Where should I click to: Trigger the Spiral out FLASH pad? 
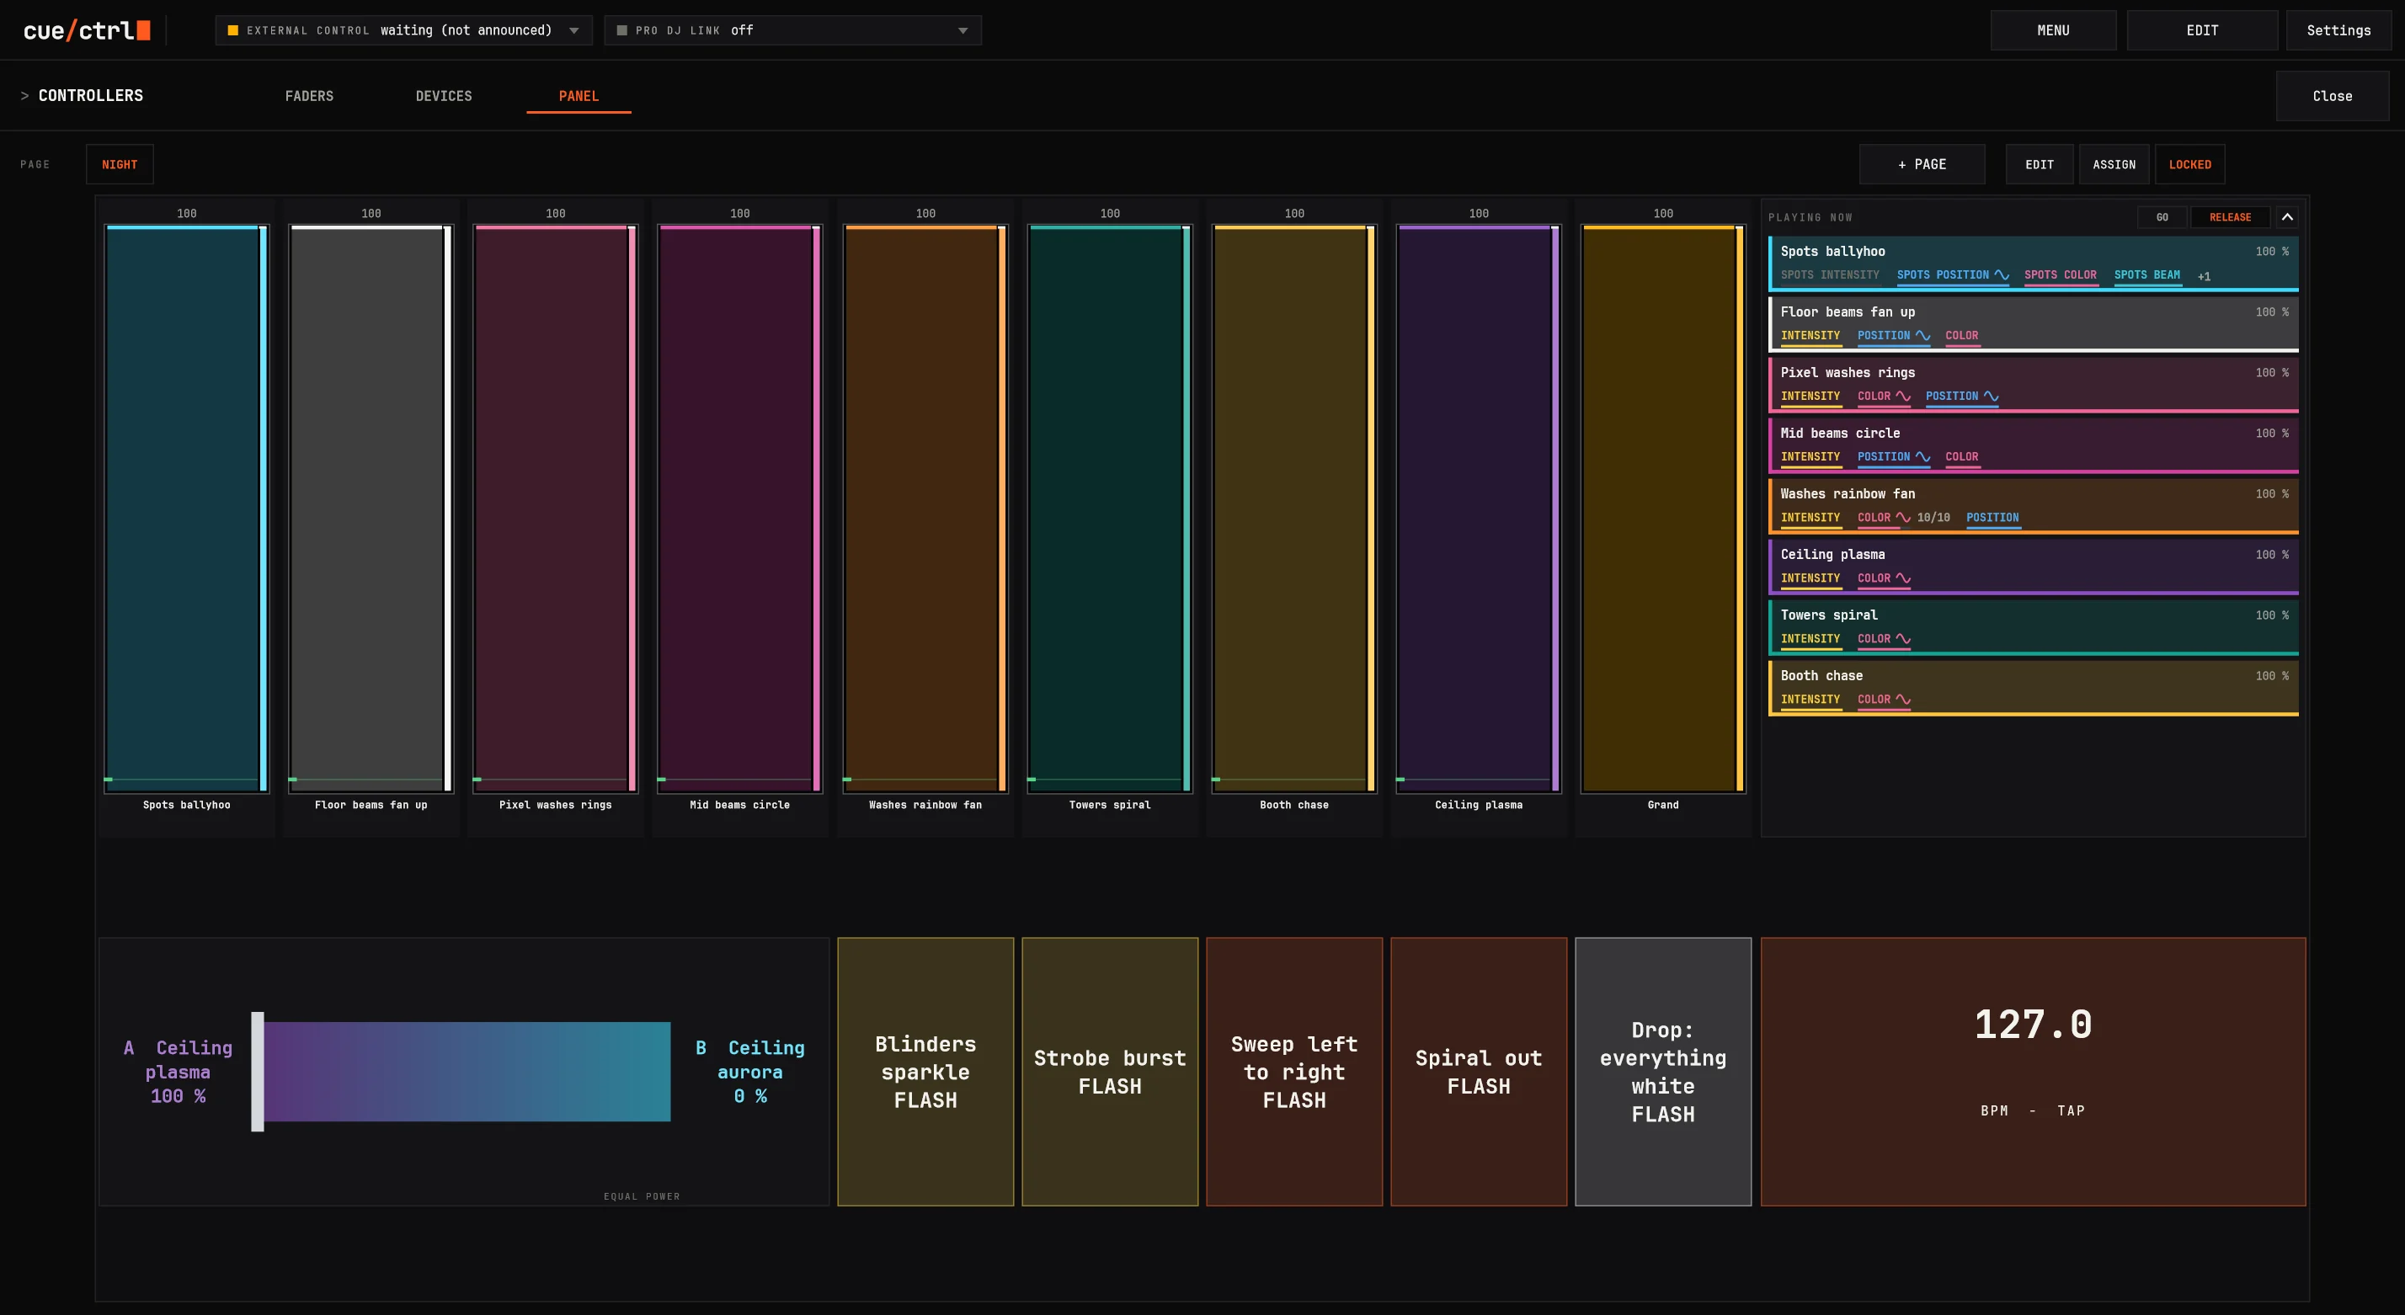(1478, 1072)
